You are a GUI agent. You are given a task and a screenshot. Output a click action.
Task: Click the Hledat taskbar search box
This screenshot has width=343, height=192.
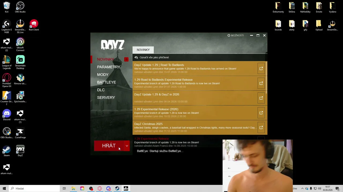click(x=34, y=189)
